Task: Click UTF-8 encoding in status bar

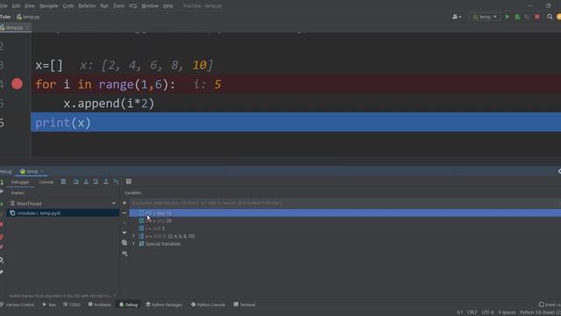Action: (x=487, y=312)
